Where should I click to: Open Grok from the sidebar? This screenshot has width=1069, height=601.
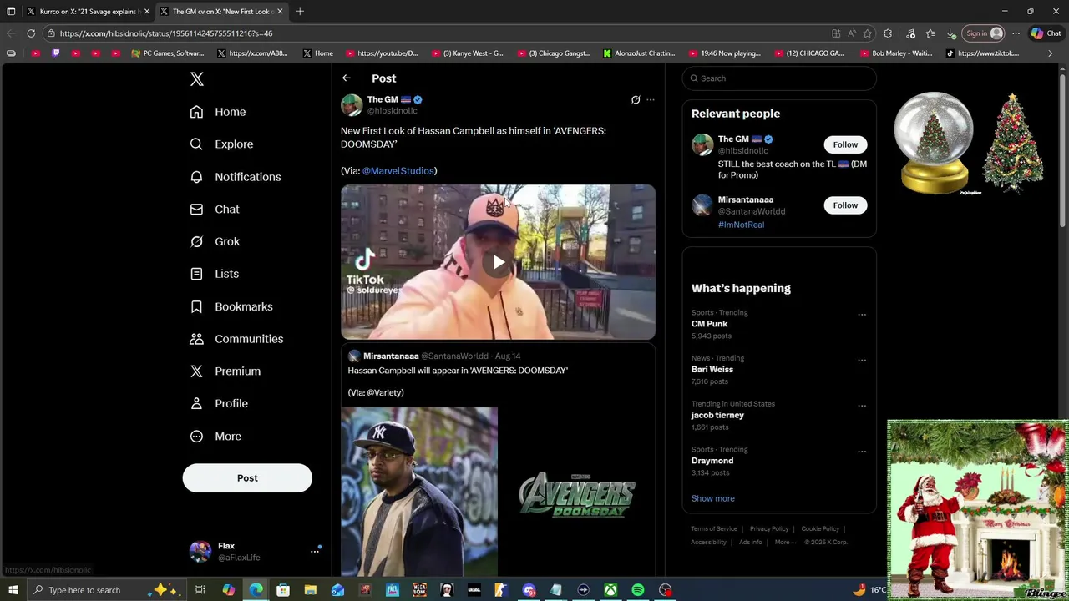pyautogui.click(x=215, y=241)
